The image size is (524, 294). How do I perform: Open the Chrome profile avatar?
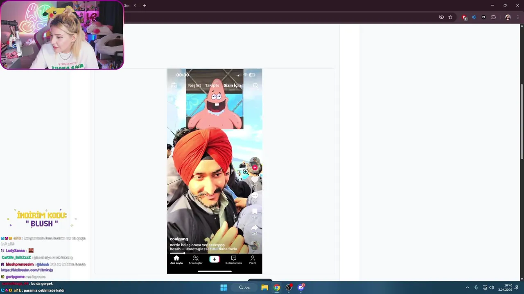508,17
